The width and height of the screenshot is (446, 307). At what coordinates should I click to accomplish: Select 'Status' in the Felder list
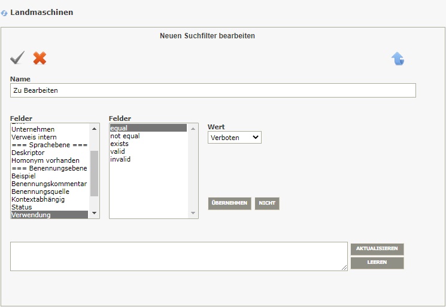22,207
